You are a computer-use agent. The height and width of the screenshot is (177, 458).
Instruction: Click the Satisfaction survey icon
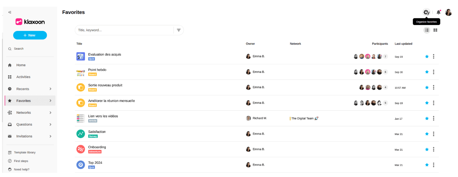coord(81,134)
